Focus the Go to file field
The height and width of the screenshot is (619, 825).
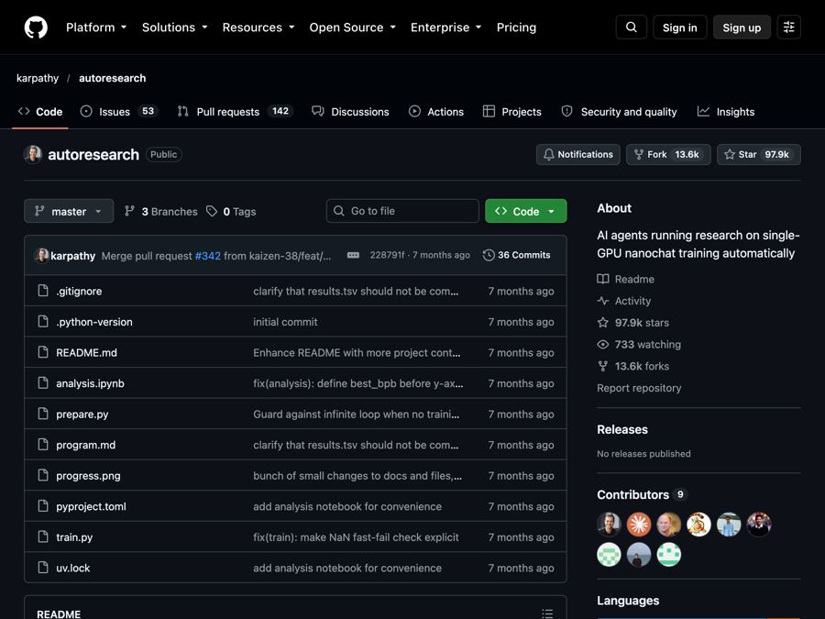[402, 211]
